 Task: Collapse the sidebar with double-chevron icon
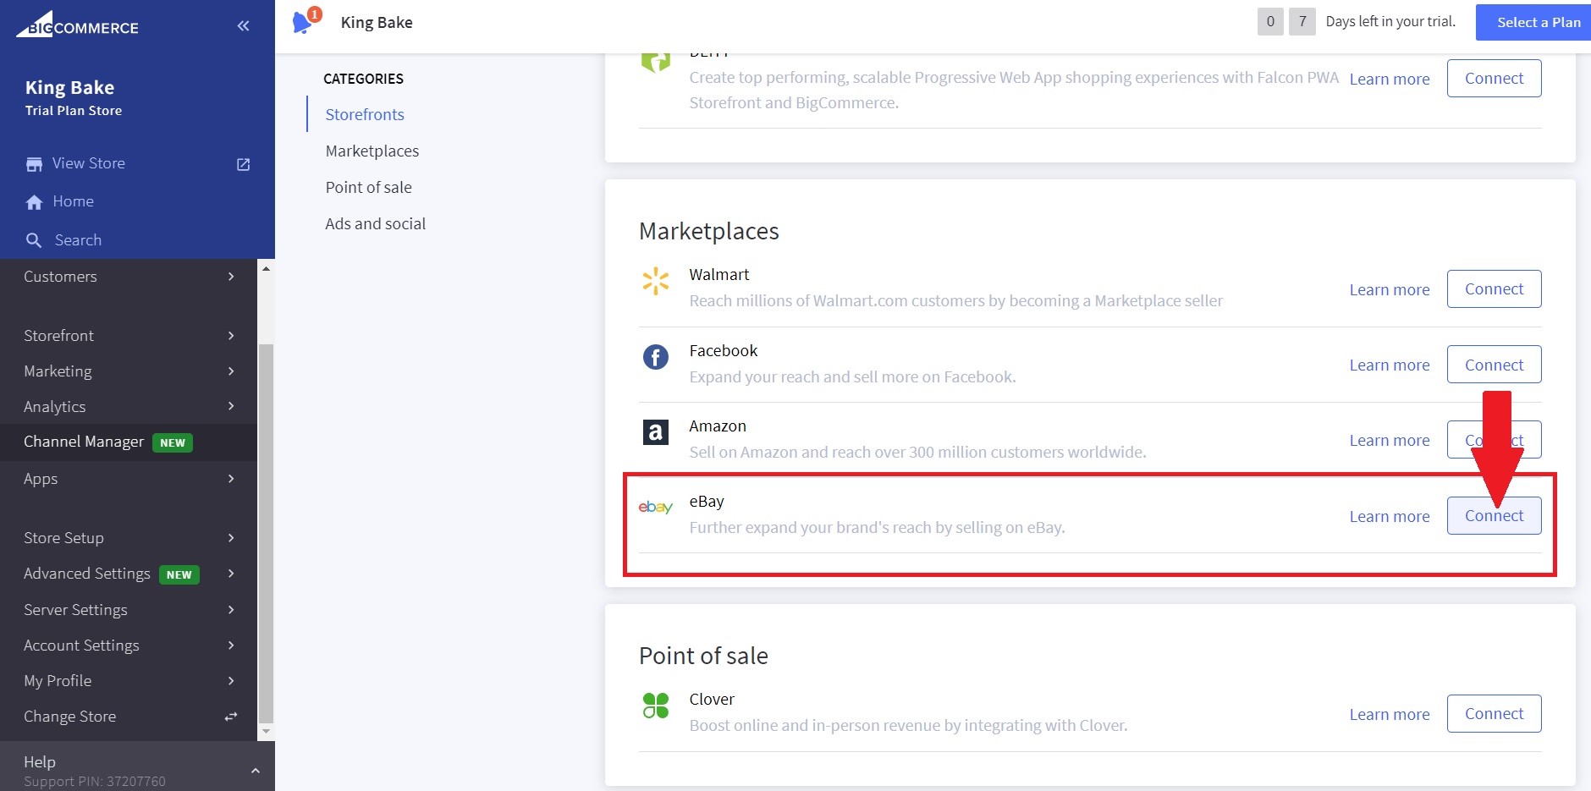click(243, 26)
